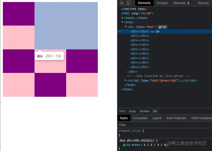Toggle the grid overlay badge
Image resolution: width=212 pixels, height=151 pixels.
tap(162, 27)
